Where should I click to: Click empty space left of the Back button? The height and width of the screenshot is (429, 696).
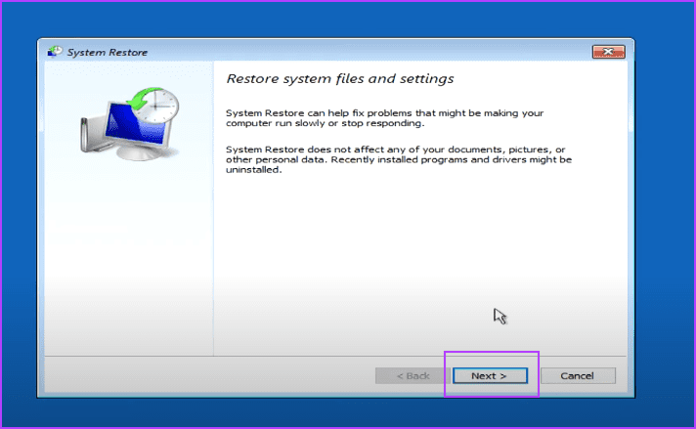[x=215, y=375]
